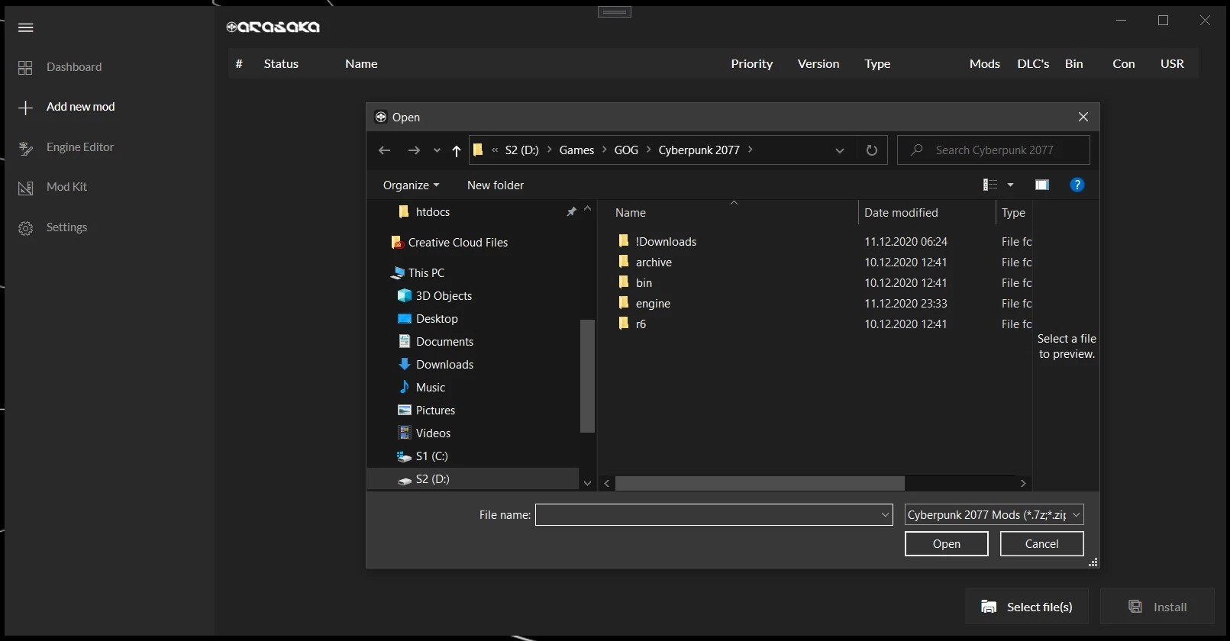Click the Select file(s) button
1230x641 pixels.
pyautogui.click(x=1026, y=607)
